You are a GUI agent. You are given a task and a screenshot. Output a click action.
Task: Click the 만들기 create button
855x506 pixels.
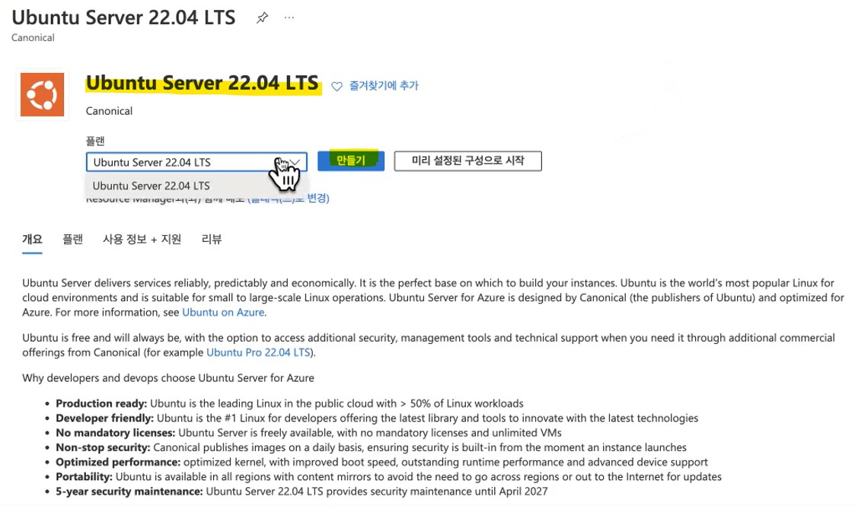pyautogui.click(x=351, y=161)
